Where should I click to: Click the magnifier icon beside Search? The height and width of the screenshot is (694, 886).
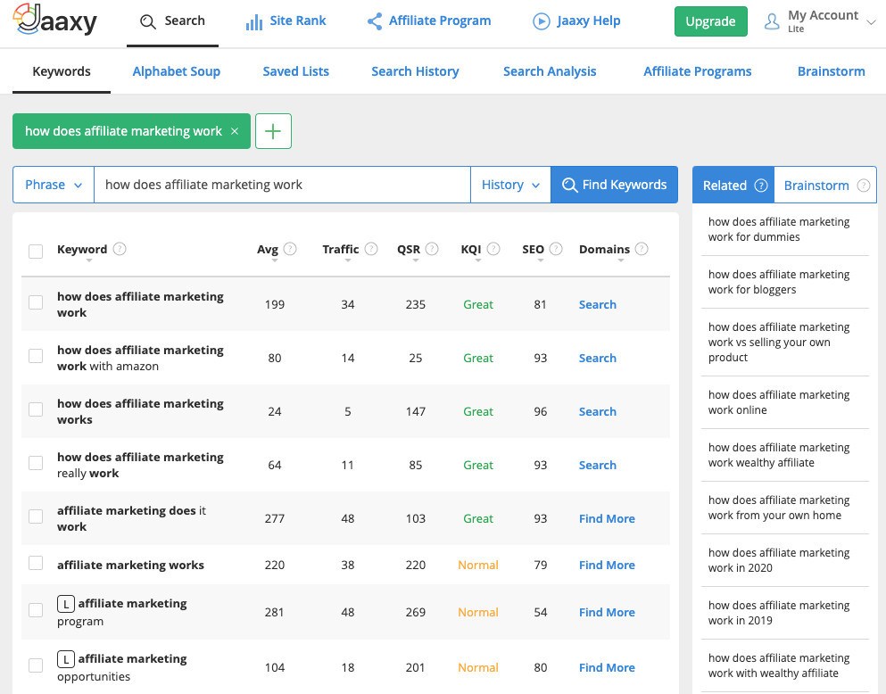[x=148, y=21]
